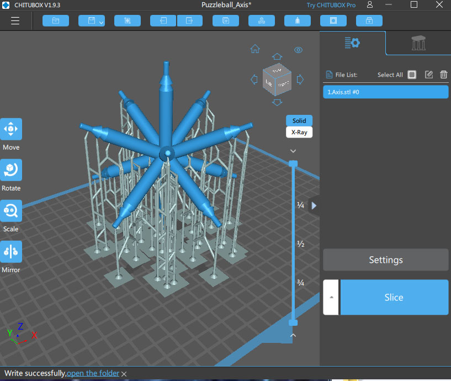Screen dimensions: 451x381
Task: Select the Scale tool
Action: pyautogui.click(x=11, y=210)
